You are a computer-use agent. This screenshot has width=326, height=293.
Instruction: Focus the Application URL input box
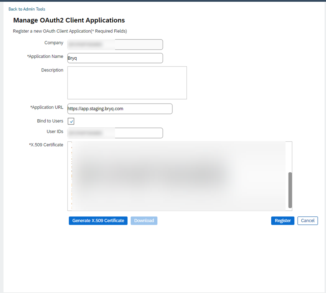120,109
